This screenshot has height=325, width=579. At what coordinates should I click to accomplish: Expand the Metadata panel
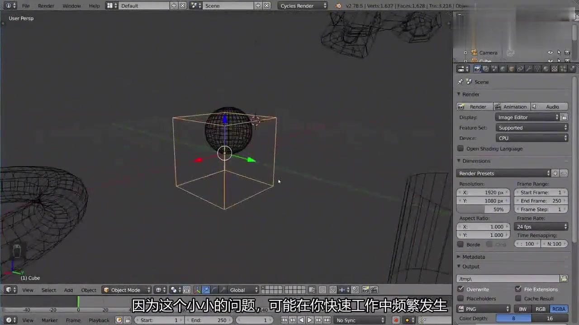tap(458, 257)
